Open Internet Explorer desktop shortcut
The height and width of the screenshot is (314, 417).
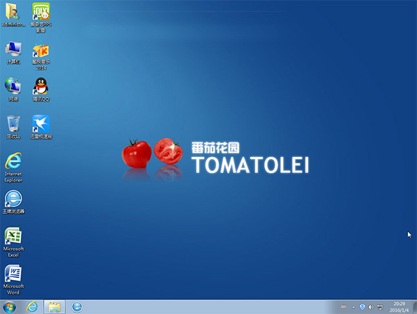tap(13, 162)
